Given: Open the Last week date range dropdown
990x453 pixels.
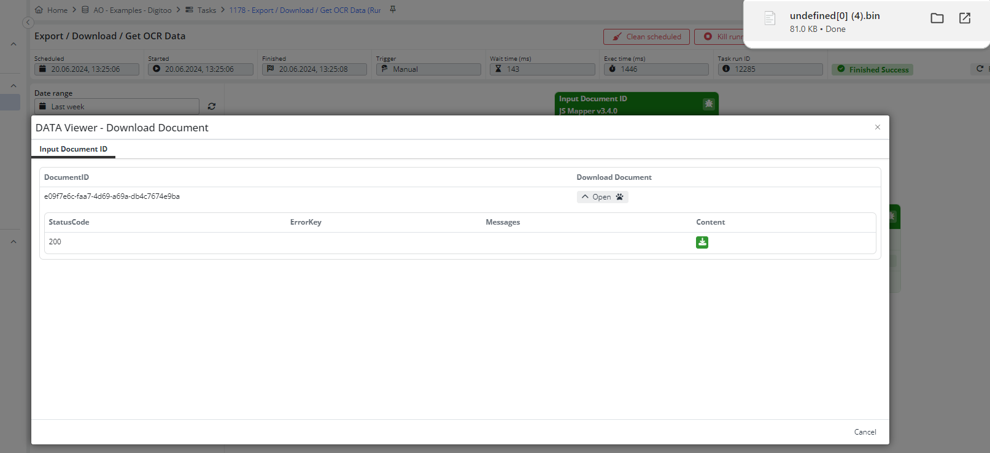Looking at the screenshot, I should tap(117, 107).
